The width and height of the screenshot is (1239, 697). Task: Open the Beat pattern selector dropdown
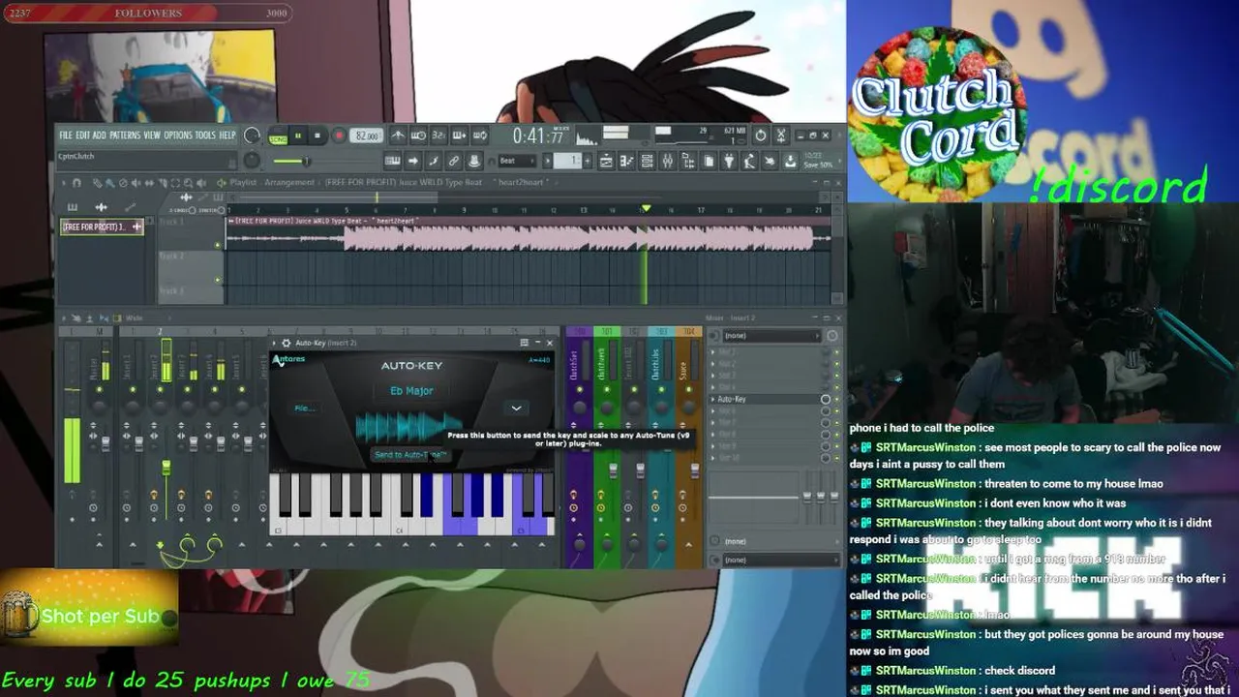coord(518,161)
